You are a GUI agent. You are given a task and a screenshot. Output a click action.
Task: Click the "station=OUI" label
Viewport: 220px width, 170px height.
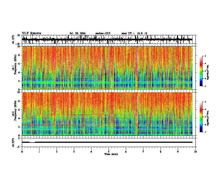[x=103, y=33]
